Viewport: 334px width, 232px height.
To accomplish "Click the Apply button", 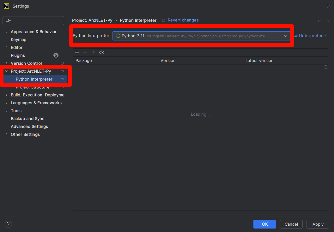I will 318,224.
